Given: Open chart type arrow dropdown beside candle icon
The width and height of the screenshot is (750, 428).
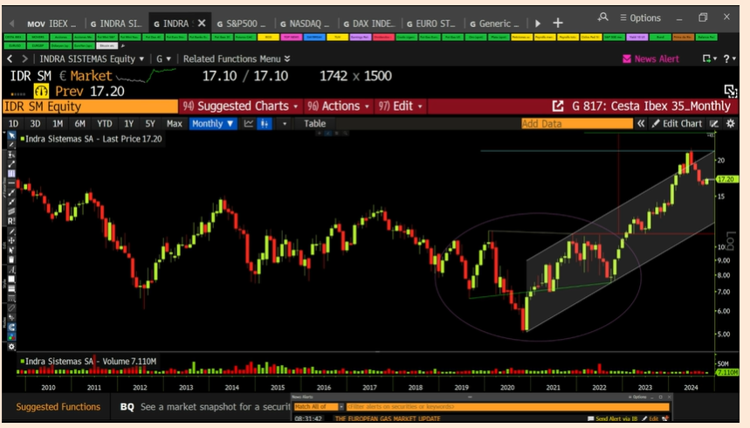Looking at the screenshot, I should [285, 123].
